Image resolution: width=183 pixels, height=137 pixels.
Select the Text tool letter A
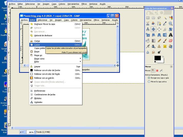170,35
